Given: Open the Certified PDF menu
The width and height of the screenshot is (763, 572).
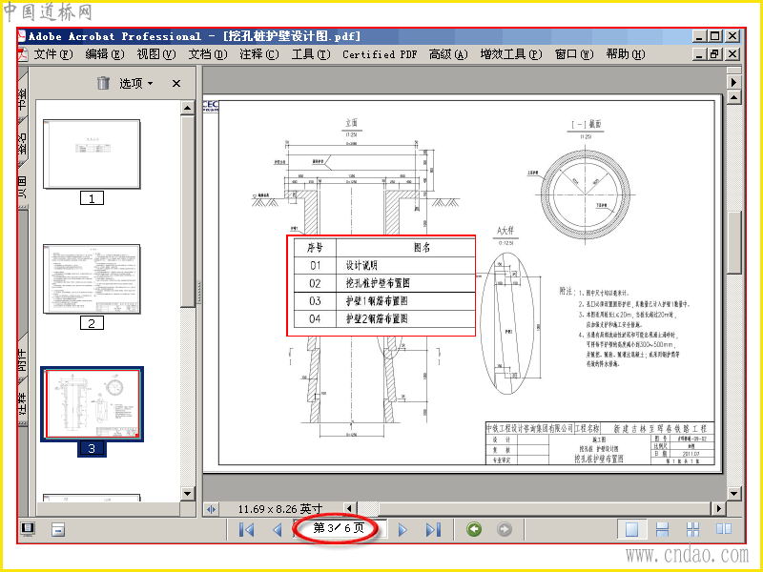Looking at the screenshot, I should [380, 54].
